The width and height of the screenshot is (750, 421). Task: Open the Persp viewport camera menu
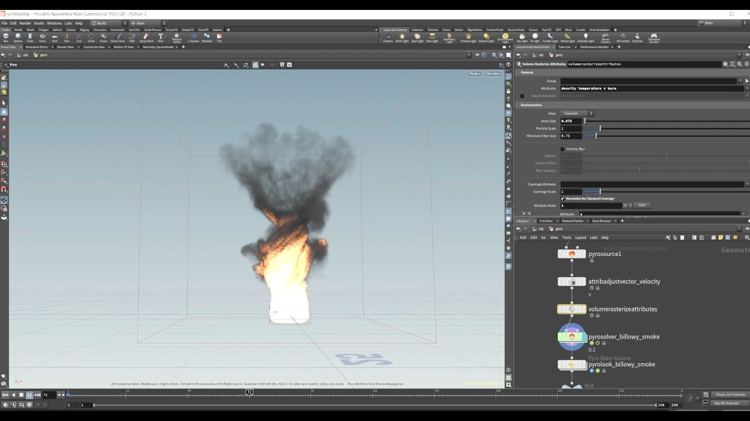coord(475,74)
